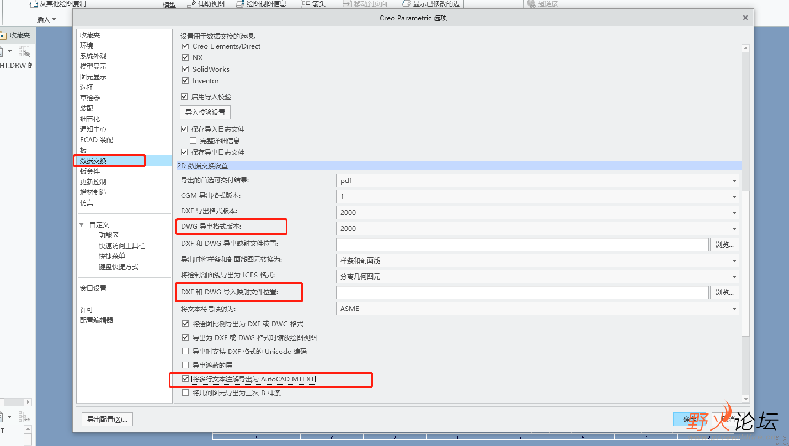The height and width of the screenshot is (446, 789).
Task: Click options scrollbar up arrow
Action: [x=746, y=49]
